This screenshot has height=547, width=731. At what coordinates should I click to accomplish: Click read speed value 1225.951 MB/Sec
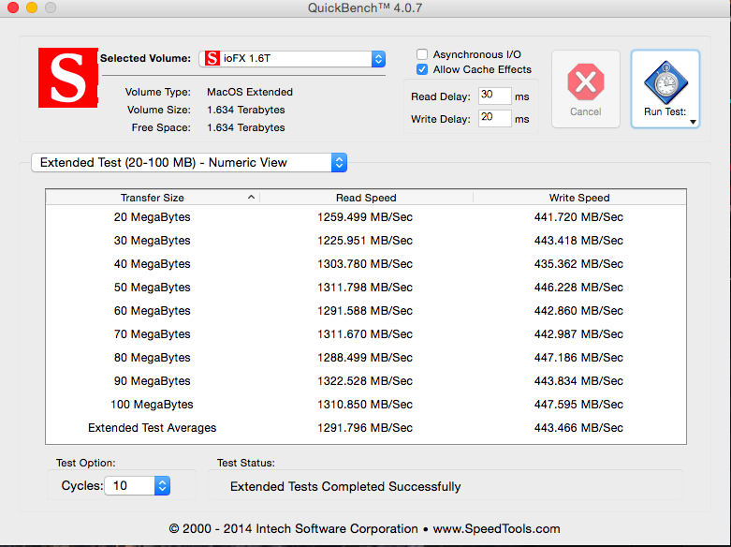365,241
